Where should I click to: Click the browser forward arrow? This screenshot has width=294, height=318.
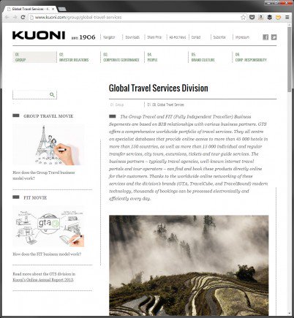point(15,18)
